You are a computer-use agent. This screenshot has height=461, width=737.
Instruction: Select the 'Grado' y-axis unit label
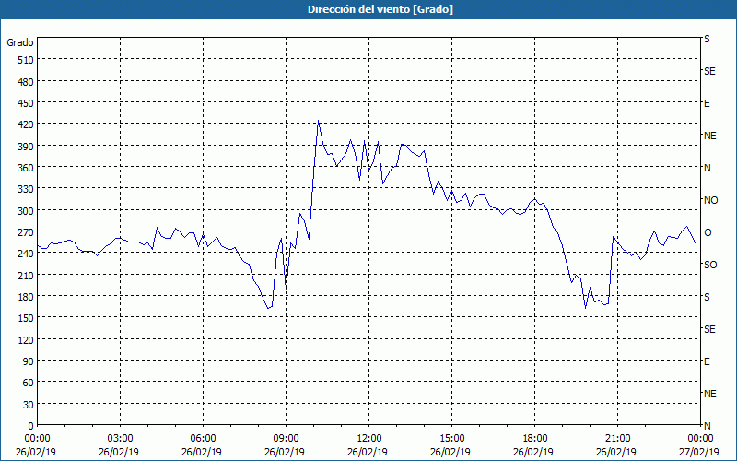tap(20, 42)
